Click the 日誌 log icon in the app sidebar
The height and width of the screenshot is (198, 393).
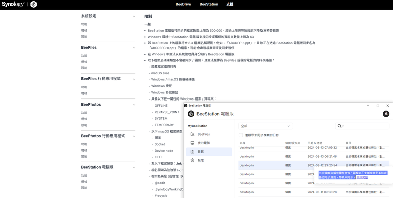click(x=192, y=151)
